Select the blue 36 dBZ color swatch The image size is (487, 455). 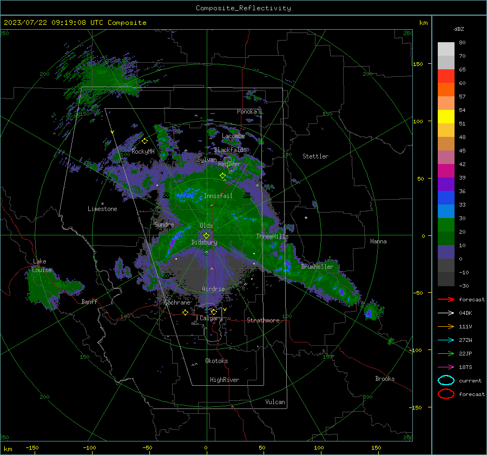pyautogui.click(x=446, y=197)
